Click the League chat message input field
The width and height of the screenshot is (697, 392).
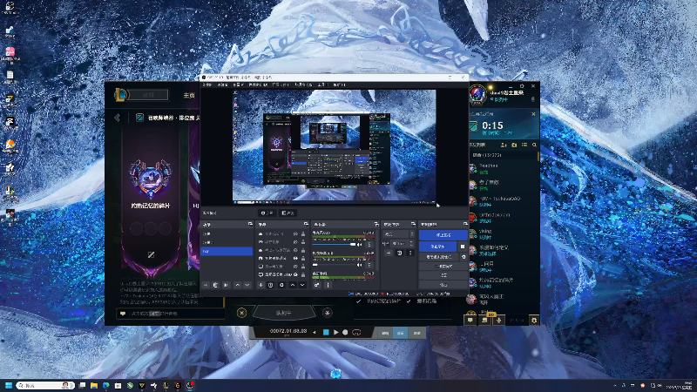coord(170,314)
